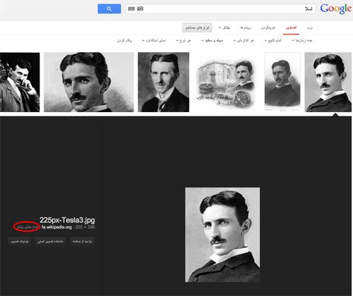The image size is (353, 296).
Task: Select the young Tesla portrait thumbnail above preview arrow
Action: [x=328, y=82]
